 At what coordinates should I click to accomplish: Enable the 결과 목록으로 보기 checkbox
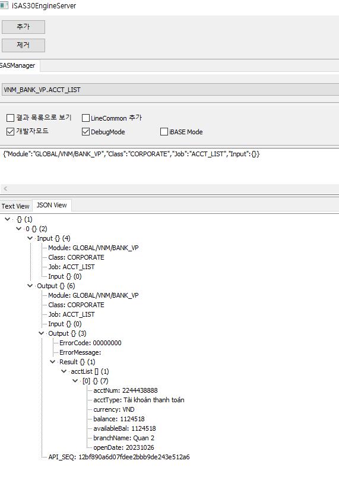click(10, 118)
